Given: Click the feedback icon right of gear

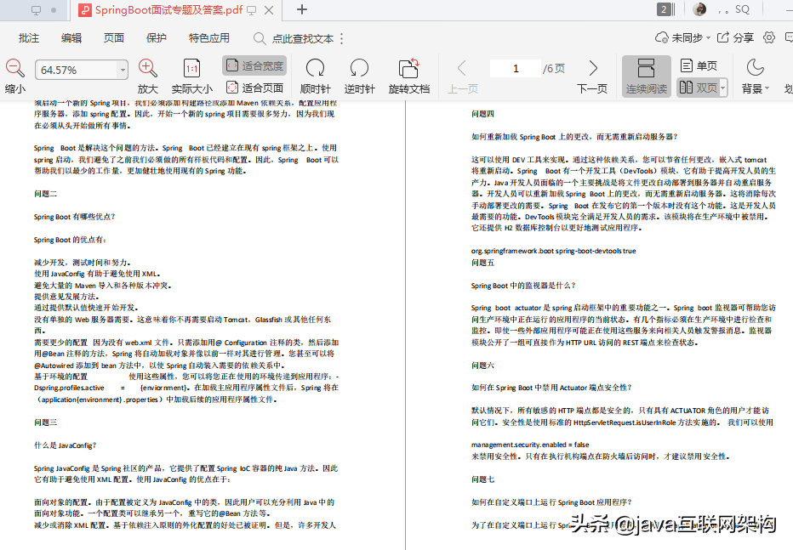Looking at the screenshot, I should click(789, 37).
